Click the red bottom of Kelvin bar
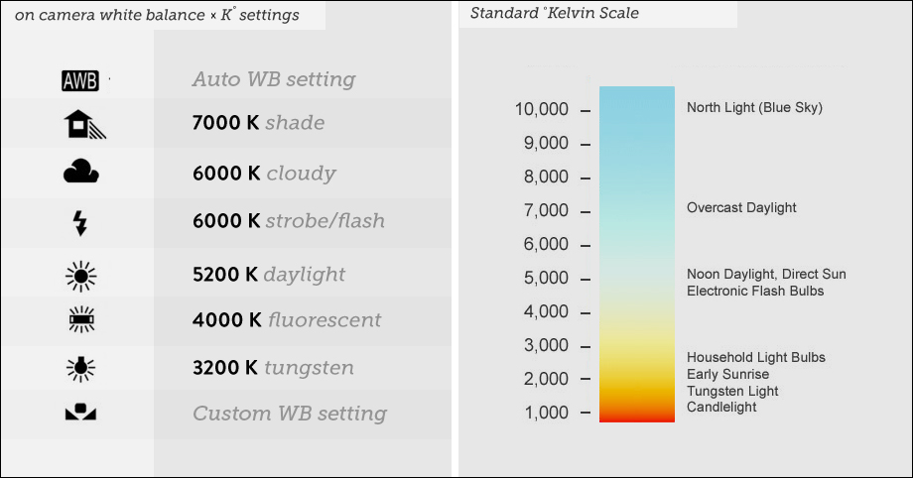This screenshot has width=913, height=478. click(637, 416)
